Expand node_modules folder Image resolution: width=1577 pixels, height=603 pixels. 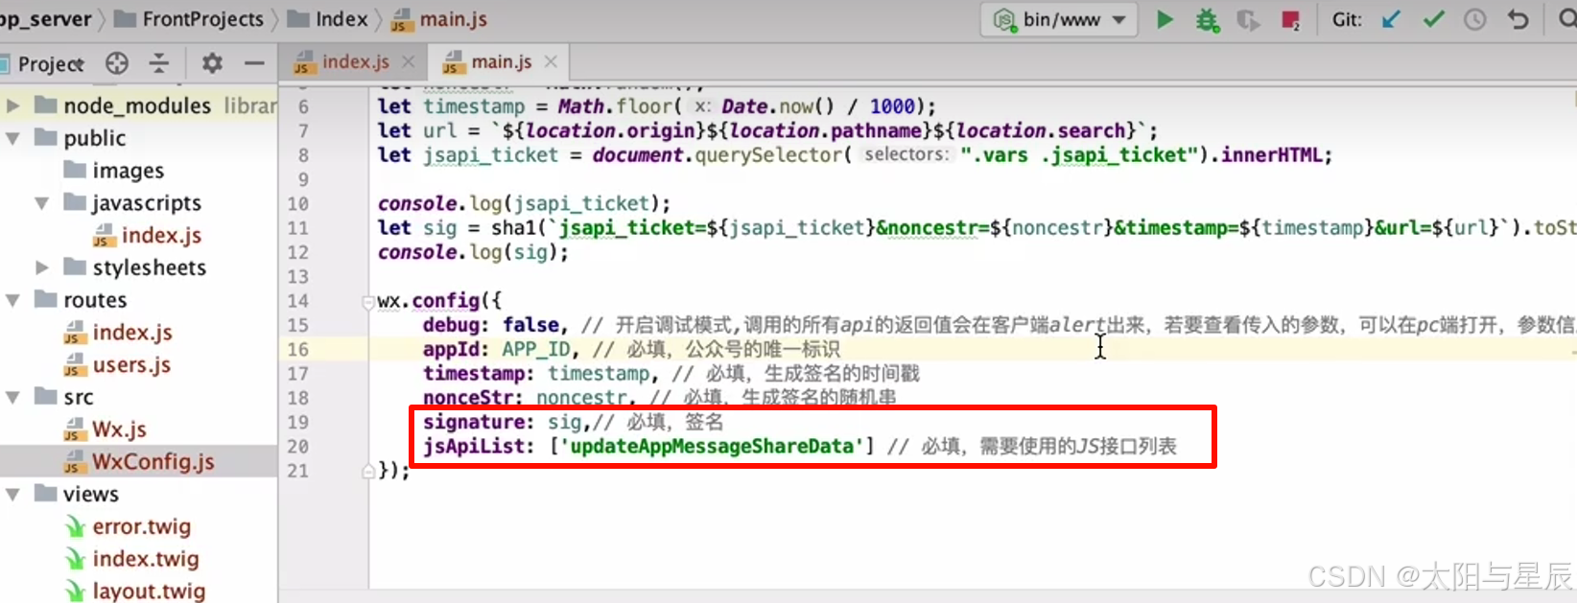[x=13, y=105]
